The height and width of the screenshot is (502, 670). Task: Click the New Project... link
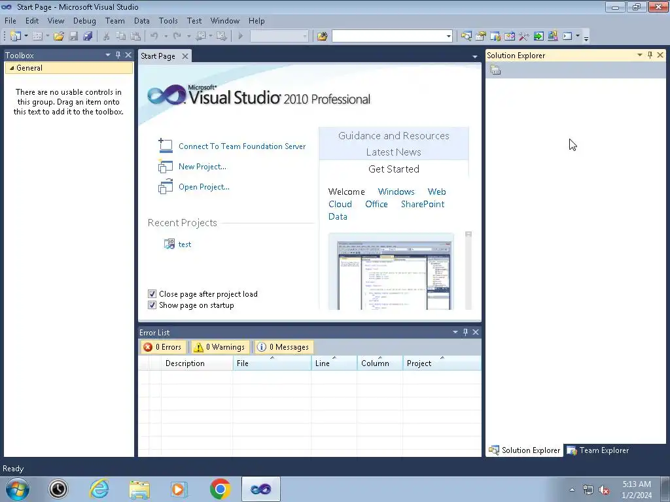(203, 167)
